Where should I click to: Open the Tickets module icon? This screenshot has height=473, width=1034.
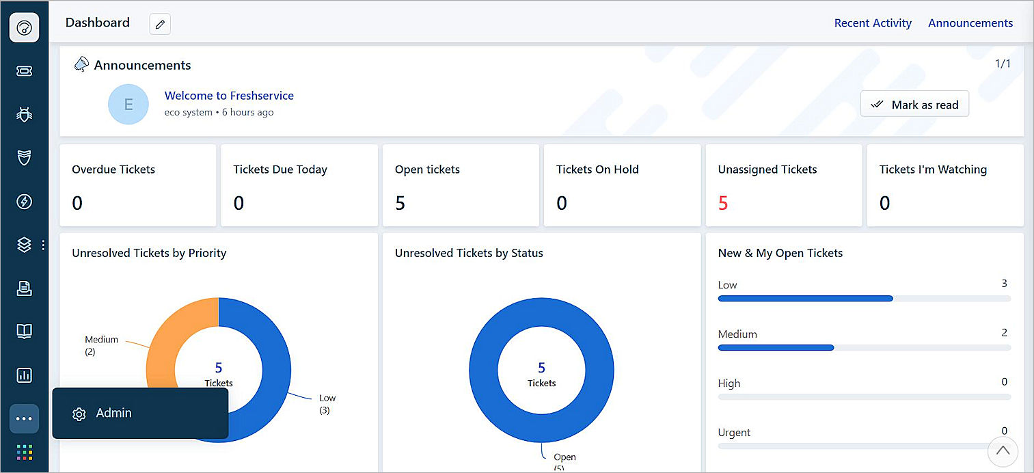coord(24,70)
